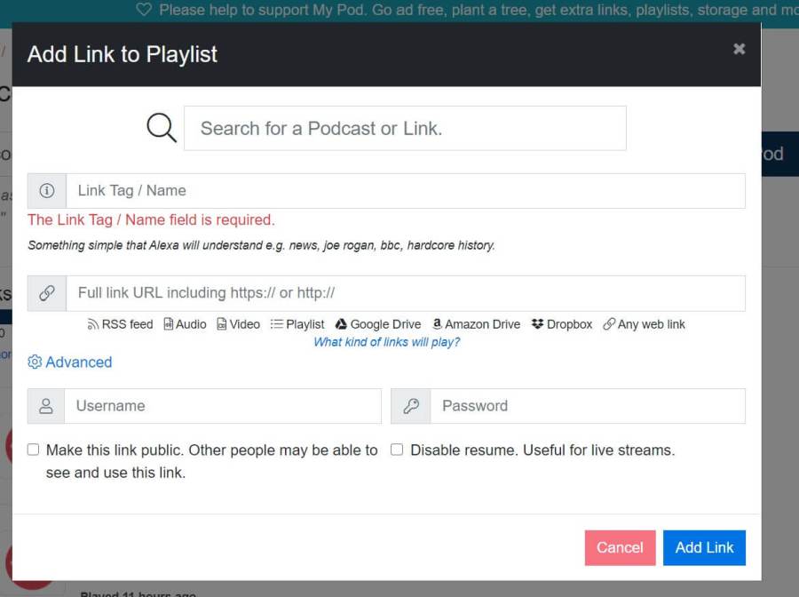Close the Add Link to Playlist dialog

point(739,49)
